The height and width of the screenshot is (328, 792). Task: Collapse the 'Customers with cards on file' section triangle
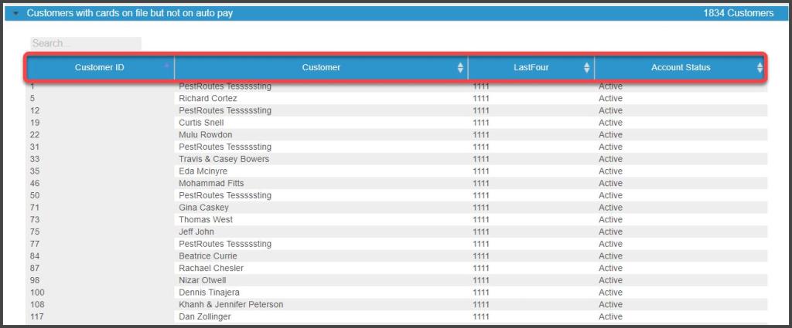[x=15, y=13]
